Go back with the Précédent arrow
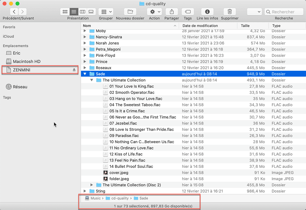This screenshot has width=306, height=210. click(14, 11)
